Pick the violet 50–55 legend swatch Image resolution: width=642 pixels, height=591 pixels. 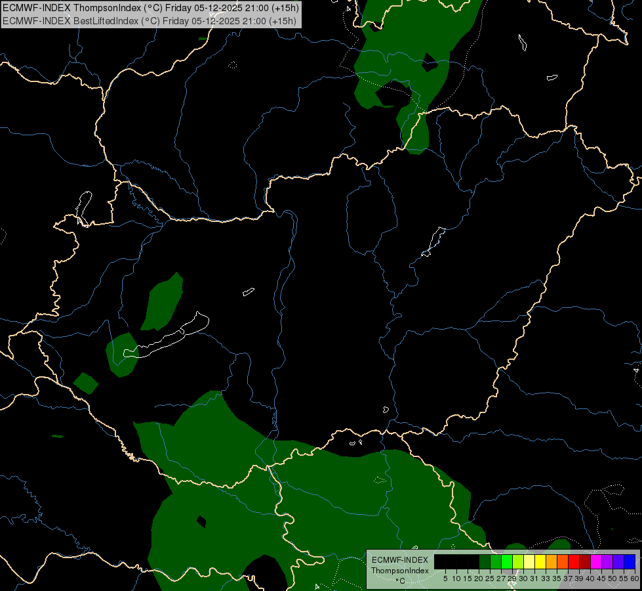[x=618, y=561]
